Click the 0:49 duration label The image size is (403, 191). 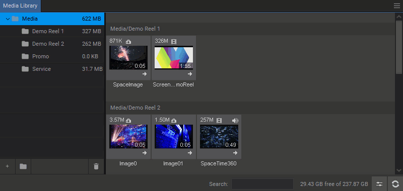[x=231, y=145]
